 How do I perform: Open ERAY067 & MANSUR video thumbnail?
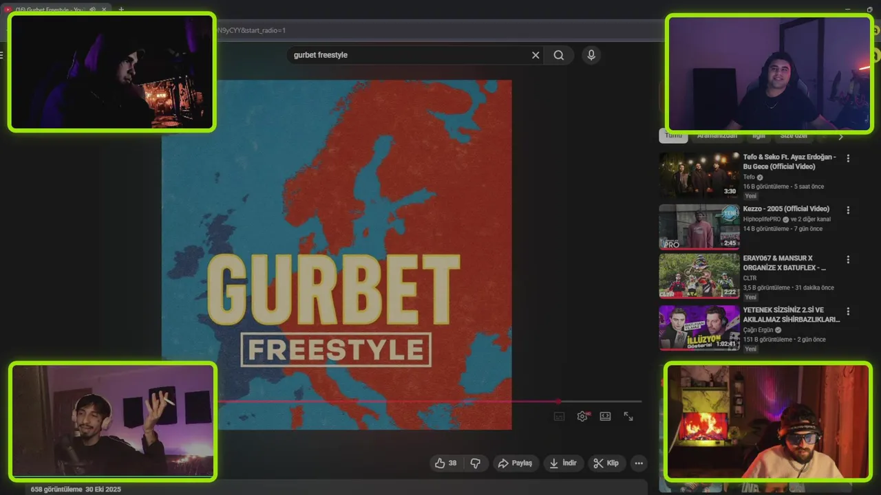click(x=699, y=276)
